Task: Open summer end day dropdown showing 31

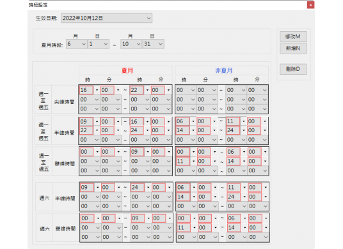Action: [154, 44]
